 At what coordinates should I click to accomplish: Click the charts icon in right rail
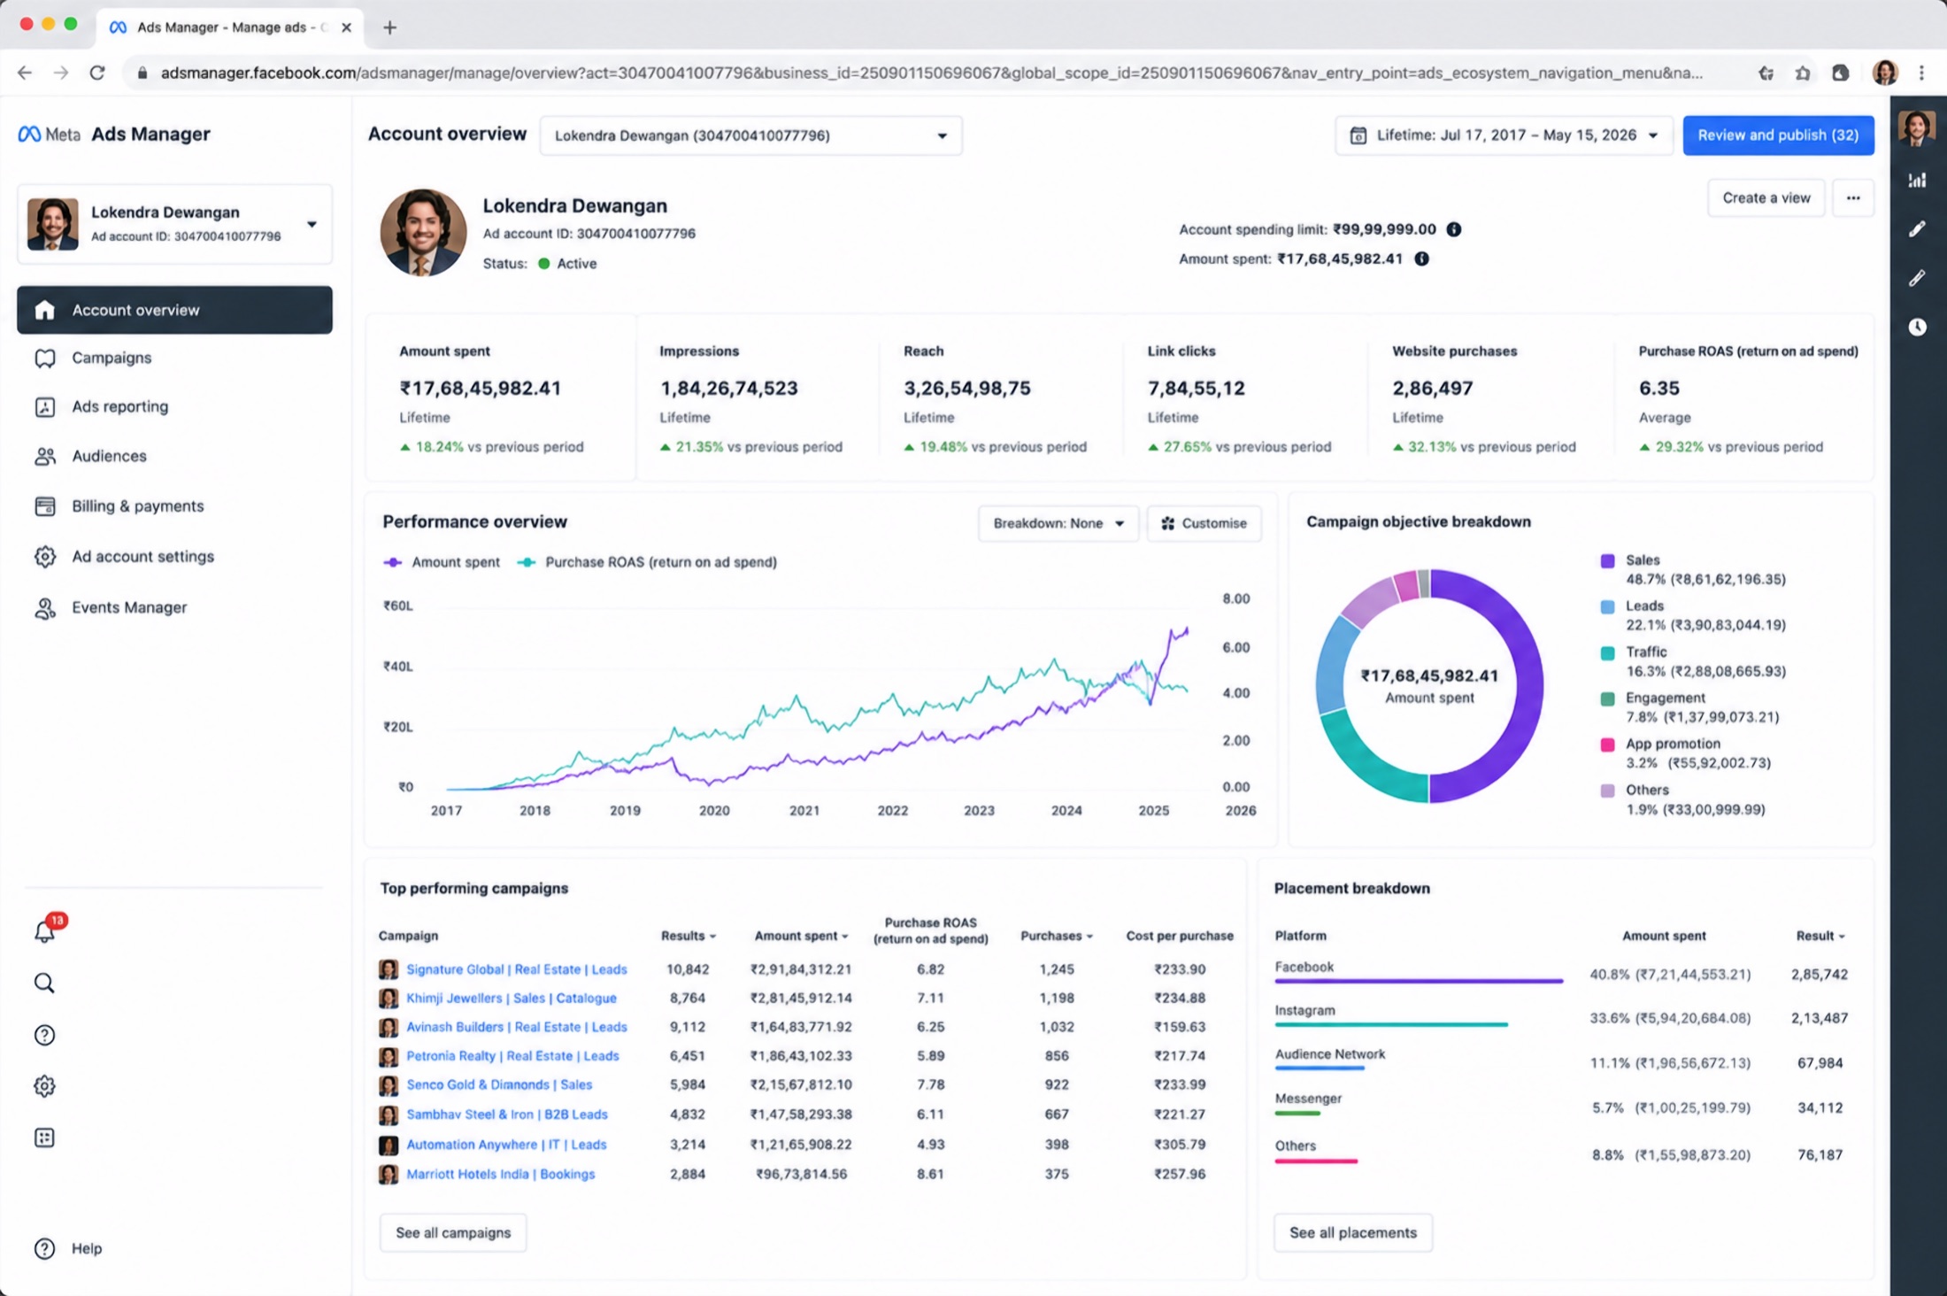click(x=1917, y=181)
